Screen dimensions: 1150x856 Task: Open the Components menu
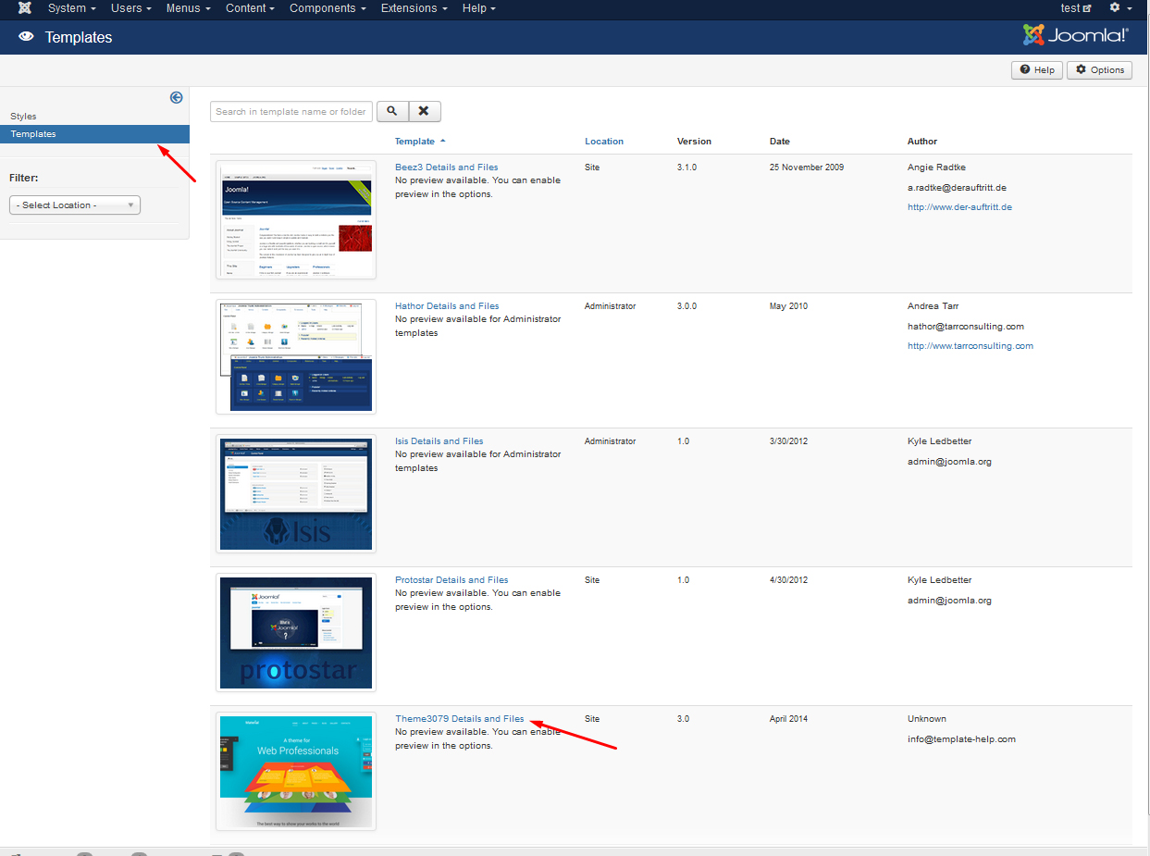(329, 8)
